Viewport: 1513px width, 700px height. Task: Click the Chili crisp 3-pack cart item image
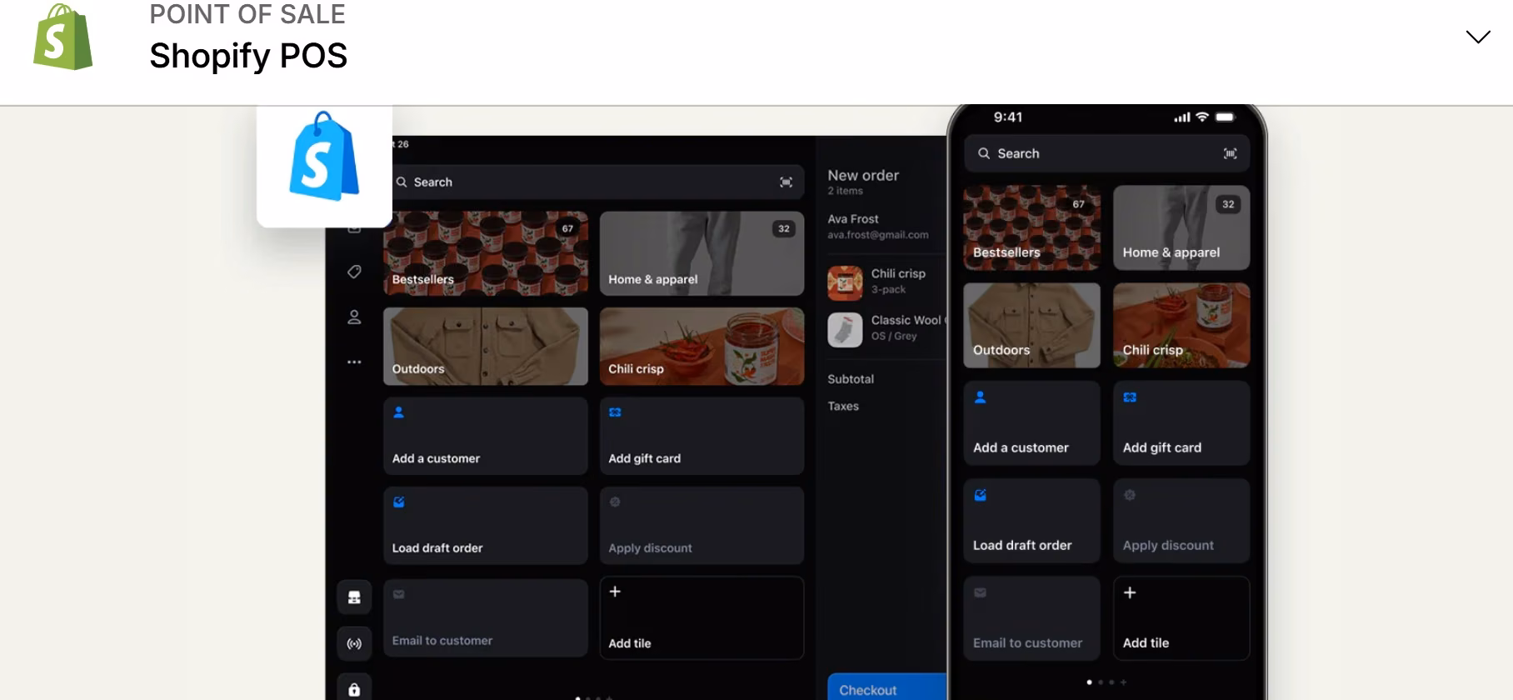pos(845,282)
